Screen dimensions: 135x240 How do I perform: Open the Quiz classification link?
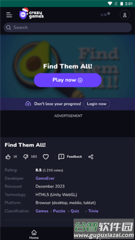[x=75, y=211]
